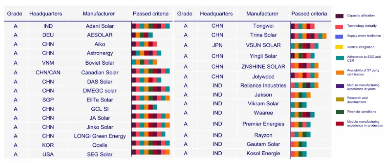Image resolution: width=389 pixels, height=163 pixels.
Task: Pick the yellow Vertical integration legend swatch
Action: pyautogui.click(x=339, y=47)
